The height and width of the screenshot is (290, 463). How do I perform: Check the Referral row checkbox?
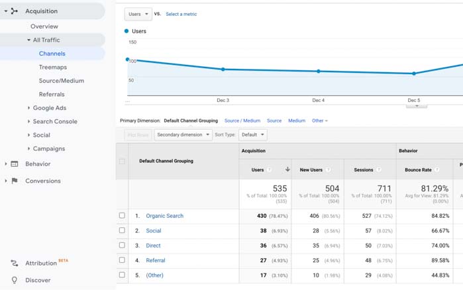(x=122, y=260)
